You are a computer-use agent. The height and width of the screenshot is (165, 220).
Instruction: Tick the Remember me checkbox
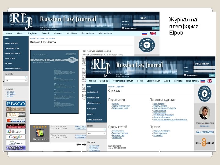[123, 28]
